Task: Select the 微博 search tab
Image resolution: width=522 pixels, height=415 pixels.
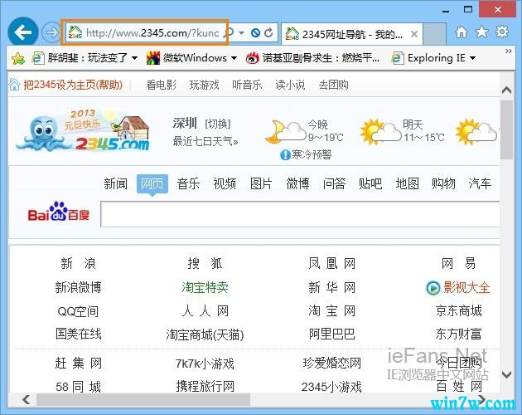Action: click(297, 183)
